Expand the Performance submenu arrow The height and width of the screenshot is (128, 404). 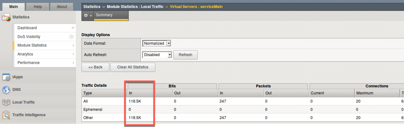[73, 63]
